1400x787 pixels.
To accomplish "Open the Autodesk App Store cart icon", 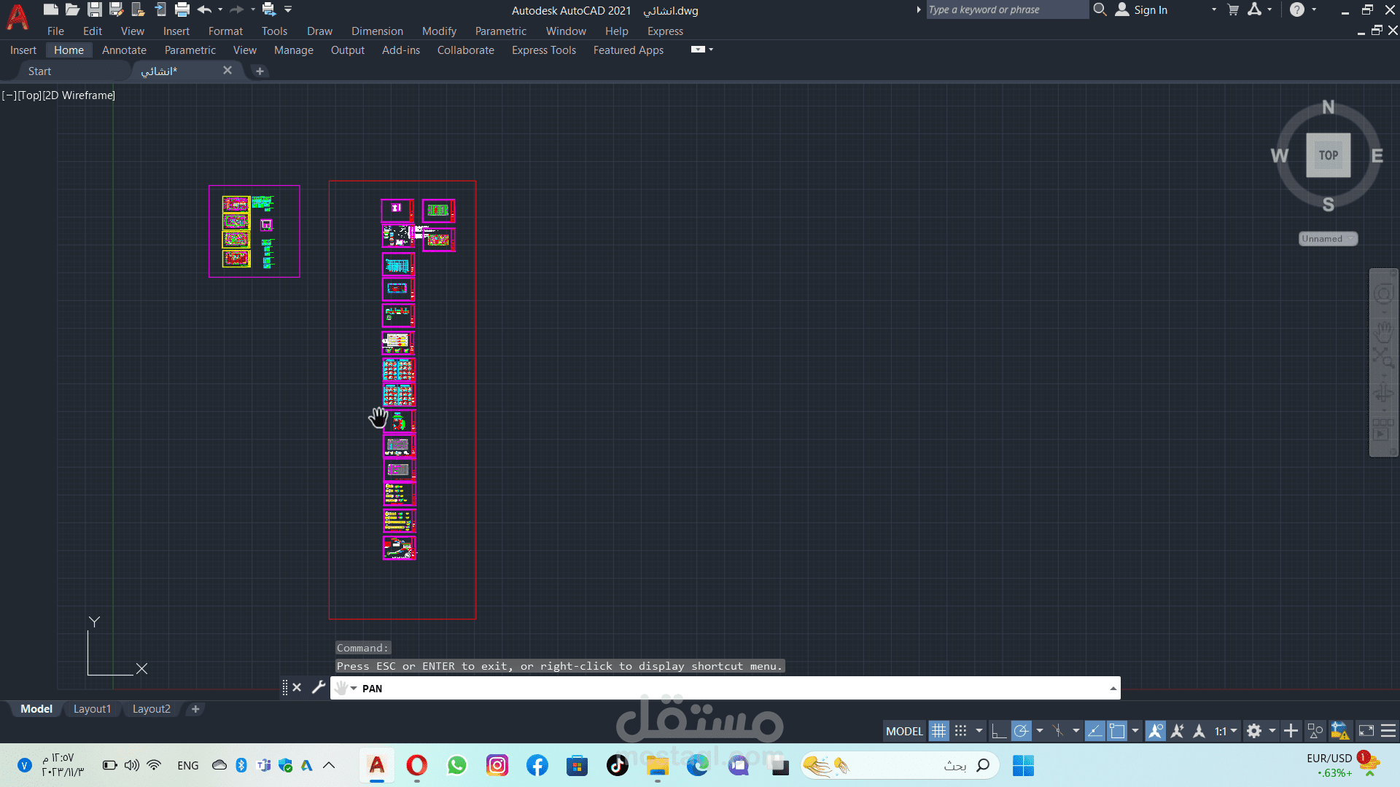I will [x=1233, y=9].
